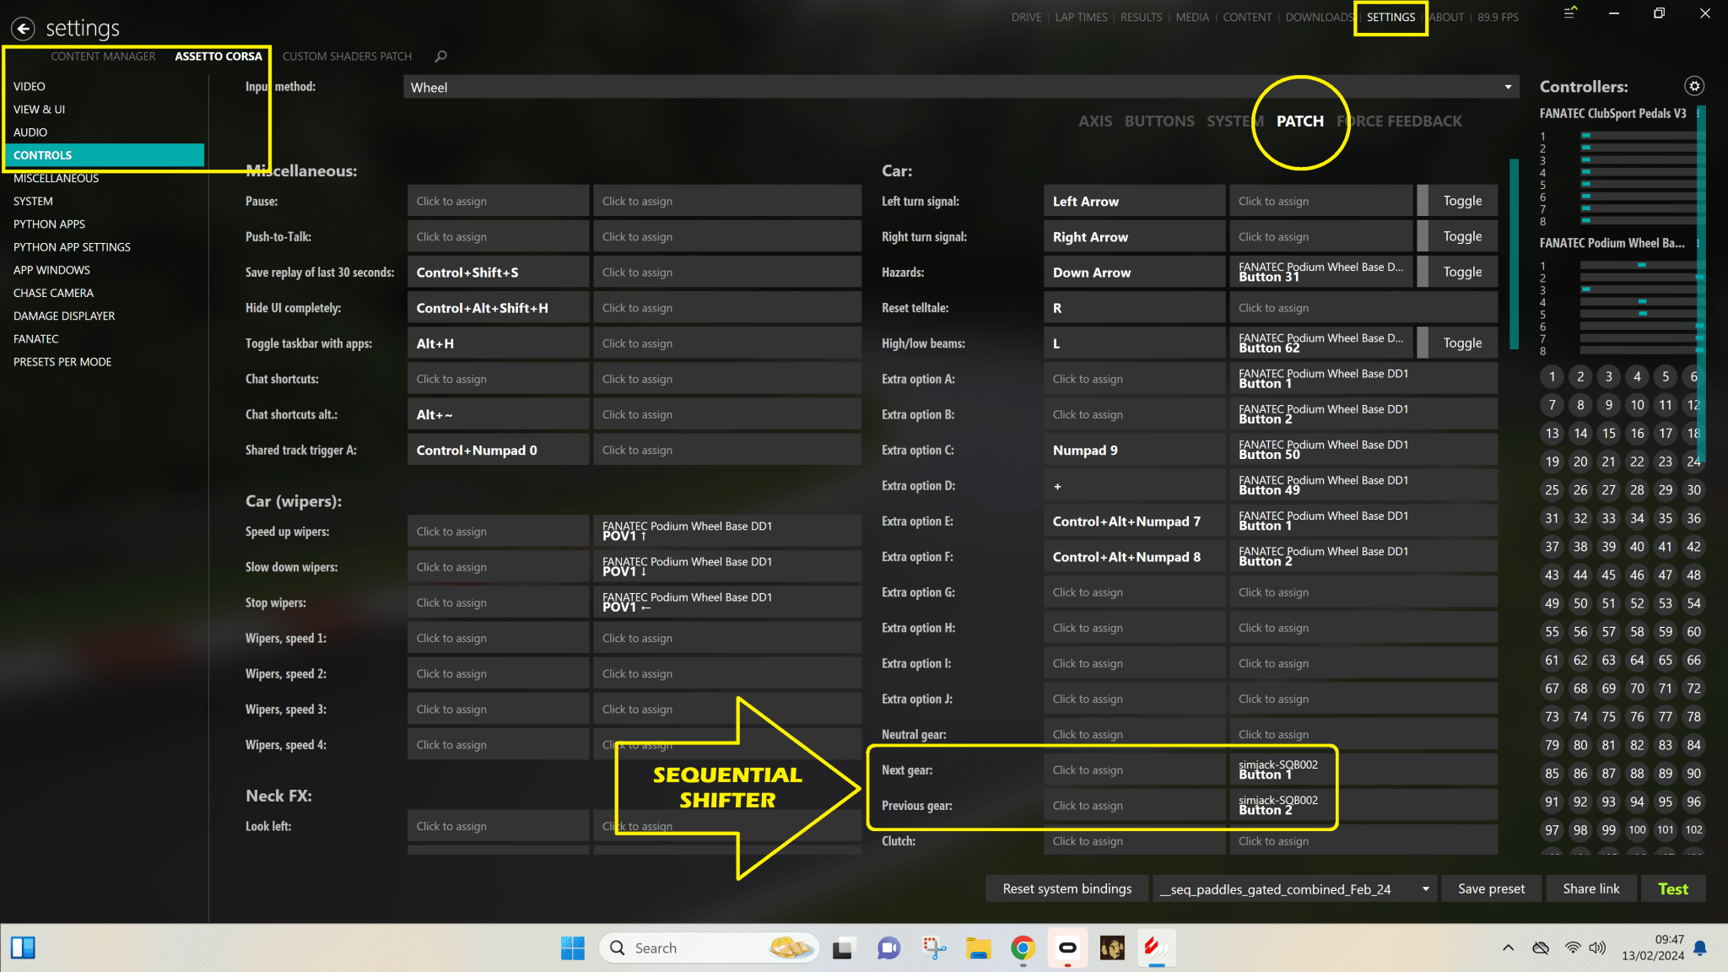The width and height of the screenshot is (1728, 972).
Task: Assign keyboard key for Next gear
Action: tap(1134, 769)
